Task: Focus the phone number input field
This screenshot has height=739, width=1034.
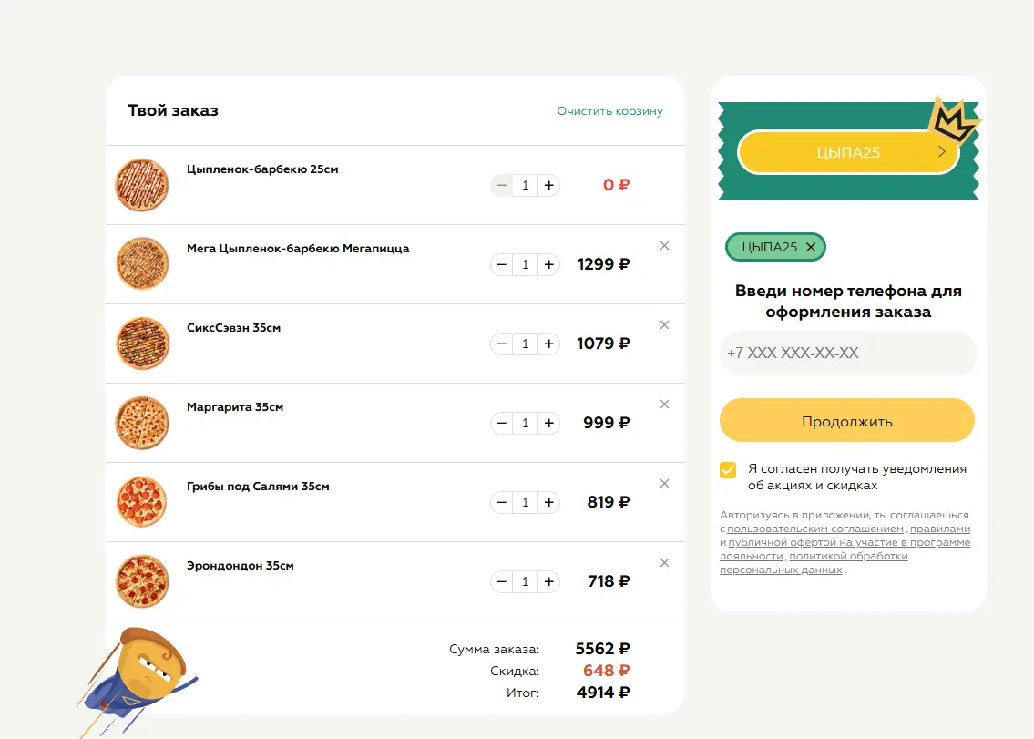Action: [848, 353]
